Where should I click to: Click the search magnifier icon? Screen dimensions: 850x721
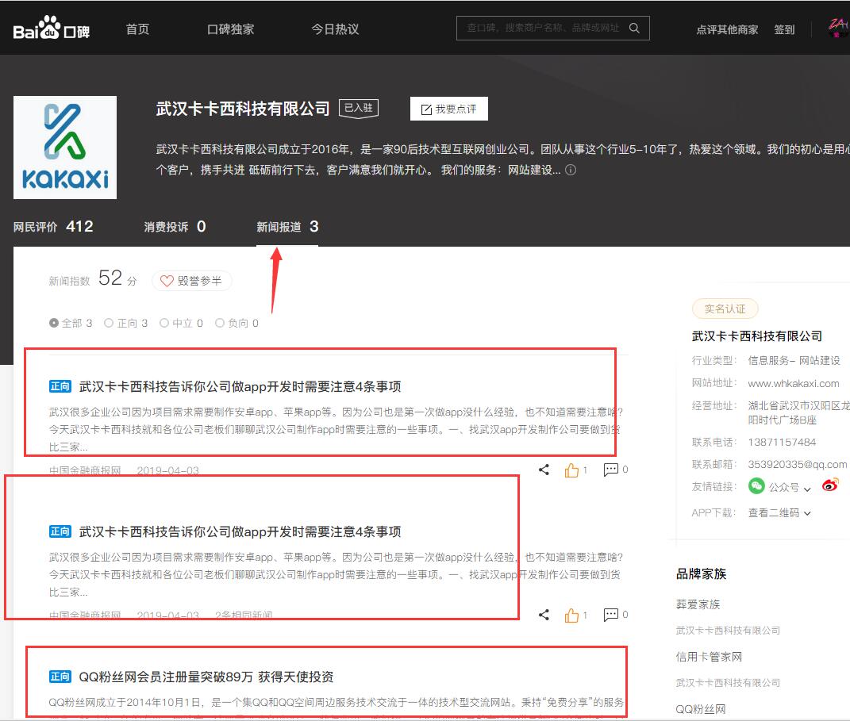pyautogui.click(x=634, y=29)
